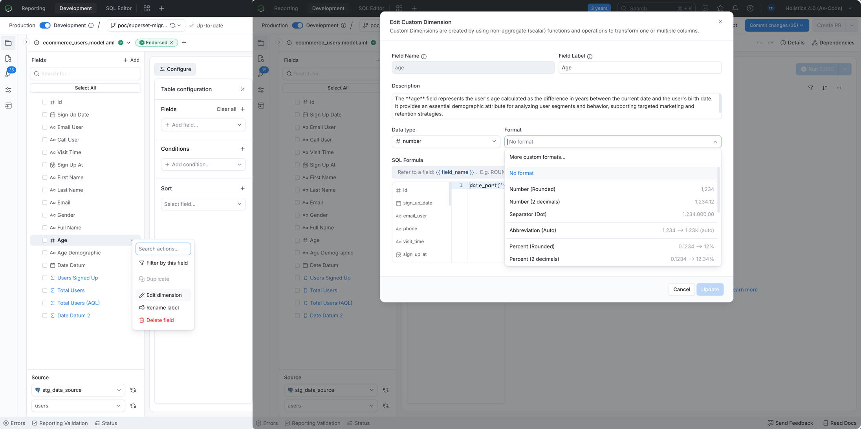
Task: Open the Data type number dropdown
Action: click(x=446, y=141)
